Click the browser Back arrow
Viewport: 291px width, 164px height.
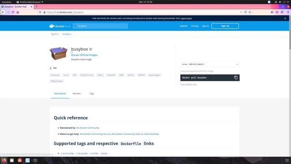click(3, 12)
